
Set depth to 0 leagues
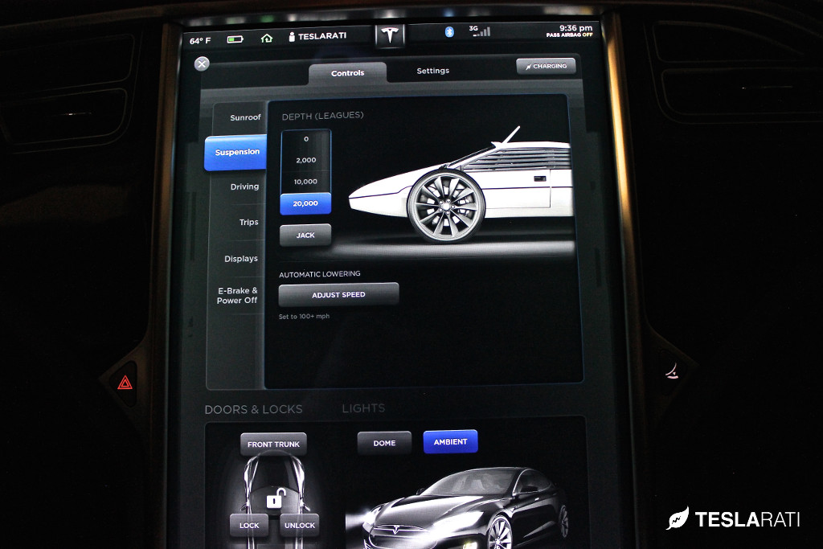(306, 139)
